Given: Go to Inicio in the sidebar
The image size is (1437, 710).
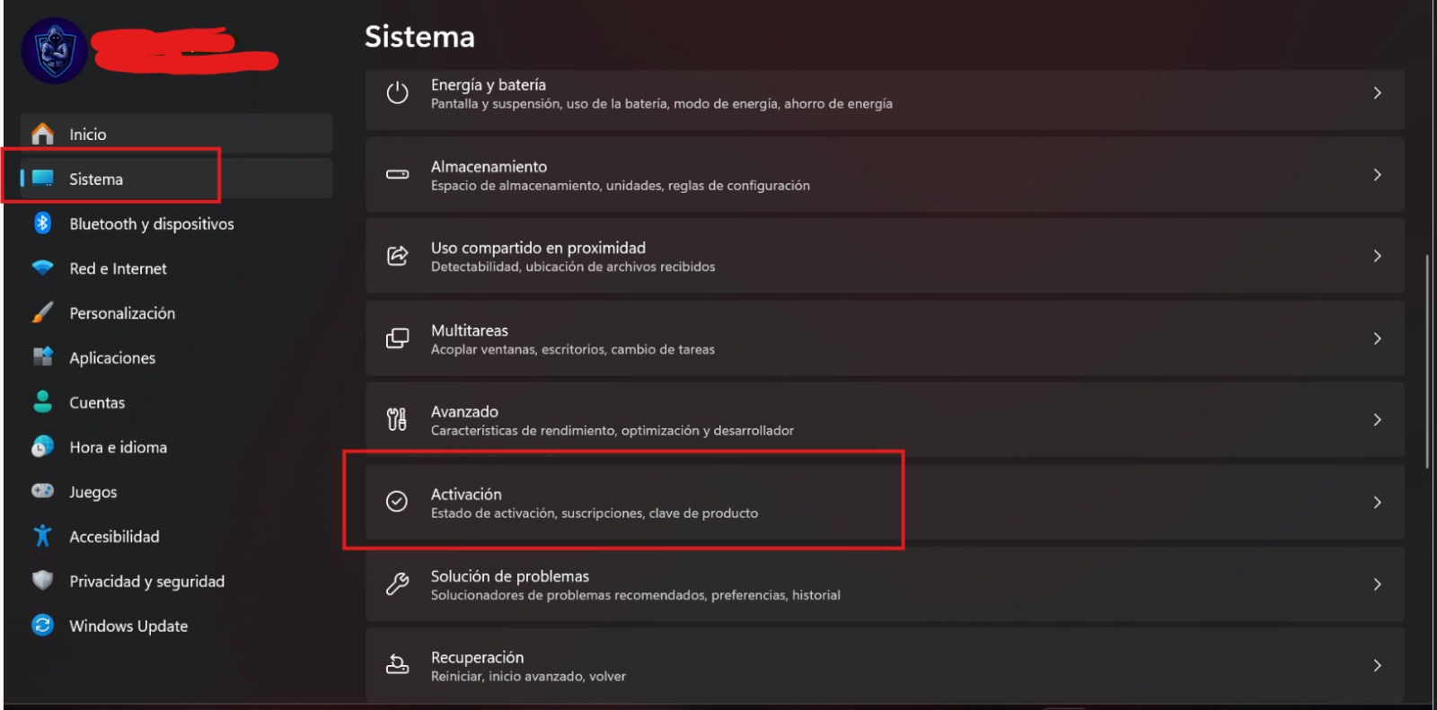Looking at the screenshot, I should (88, 135).
